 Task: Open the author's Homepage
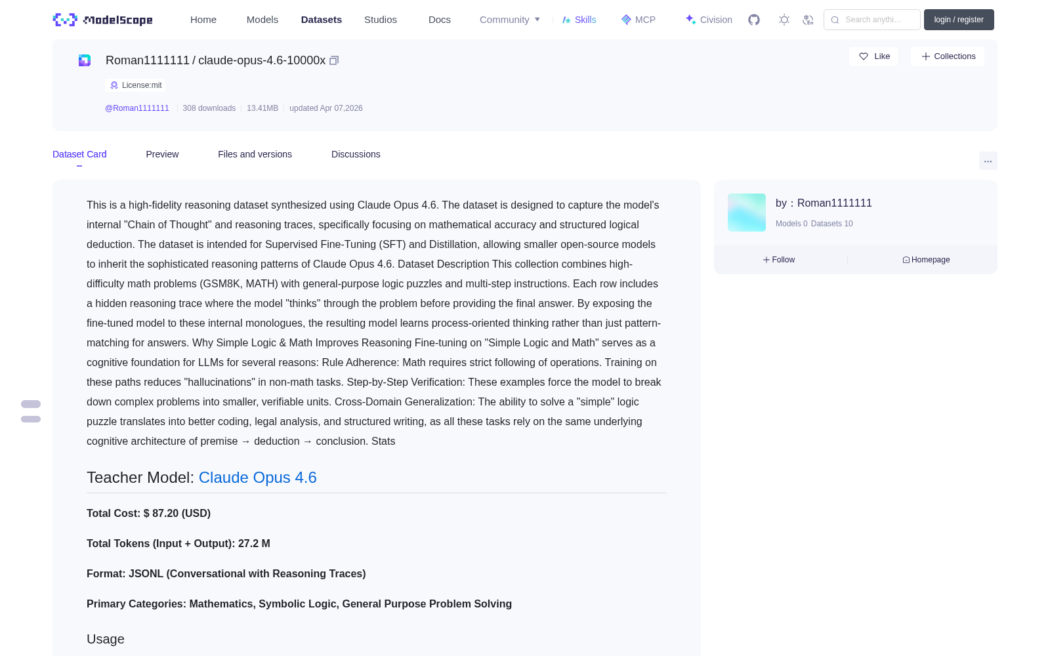coord(926,260)
